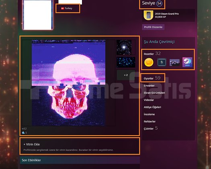Screen dimensions: 211x169
Task: Click + Vitrin Ekle to add showcase
Action: coord(32,144)
